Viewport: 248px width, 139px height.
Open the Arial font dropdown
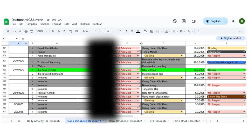(x=89, y=31)
